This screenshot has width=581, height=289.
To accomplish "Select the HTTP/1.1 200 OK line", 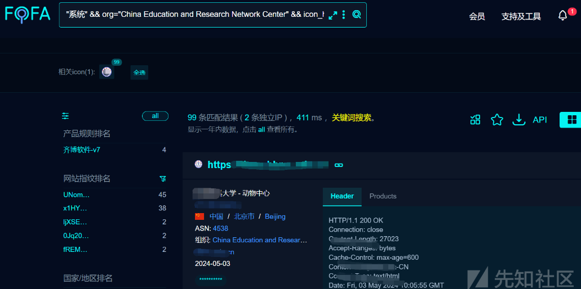I will pyautogui.click(x=356, y=220).
